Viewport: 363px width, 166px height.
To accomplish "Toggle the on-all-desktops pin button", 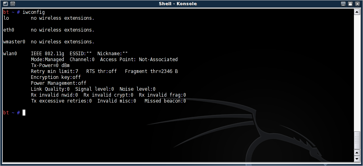I will click(x=13, y=4).
